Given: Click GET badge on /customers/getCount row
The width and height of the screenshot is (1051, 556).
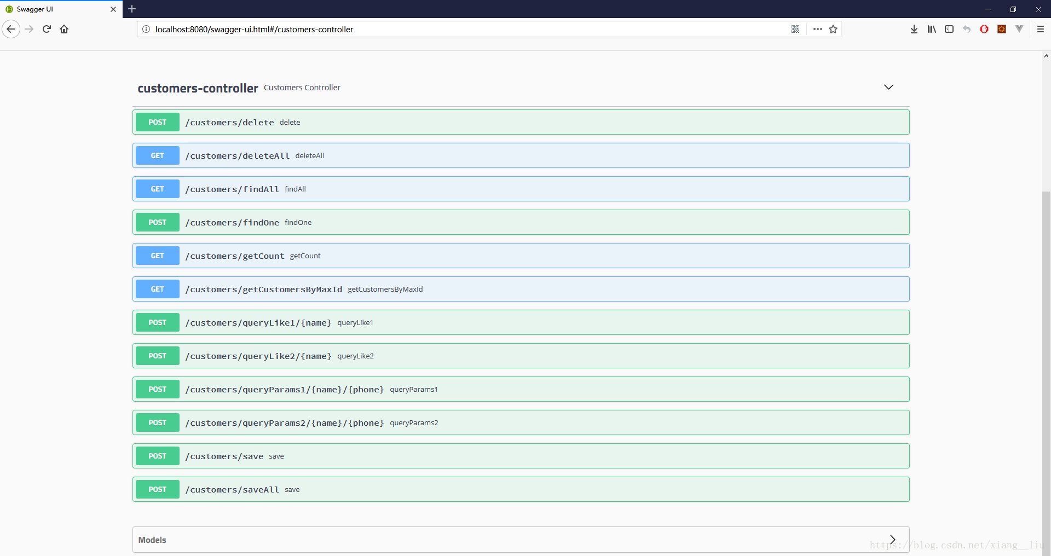Looking at the screenshot, I should (158, 256).
